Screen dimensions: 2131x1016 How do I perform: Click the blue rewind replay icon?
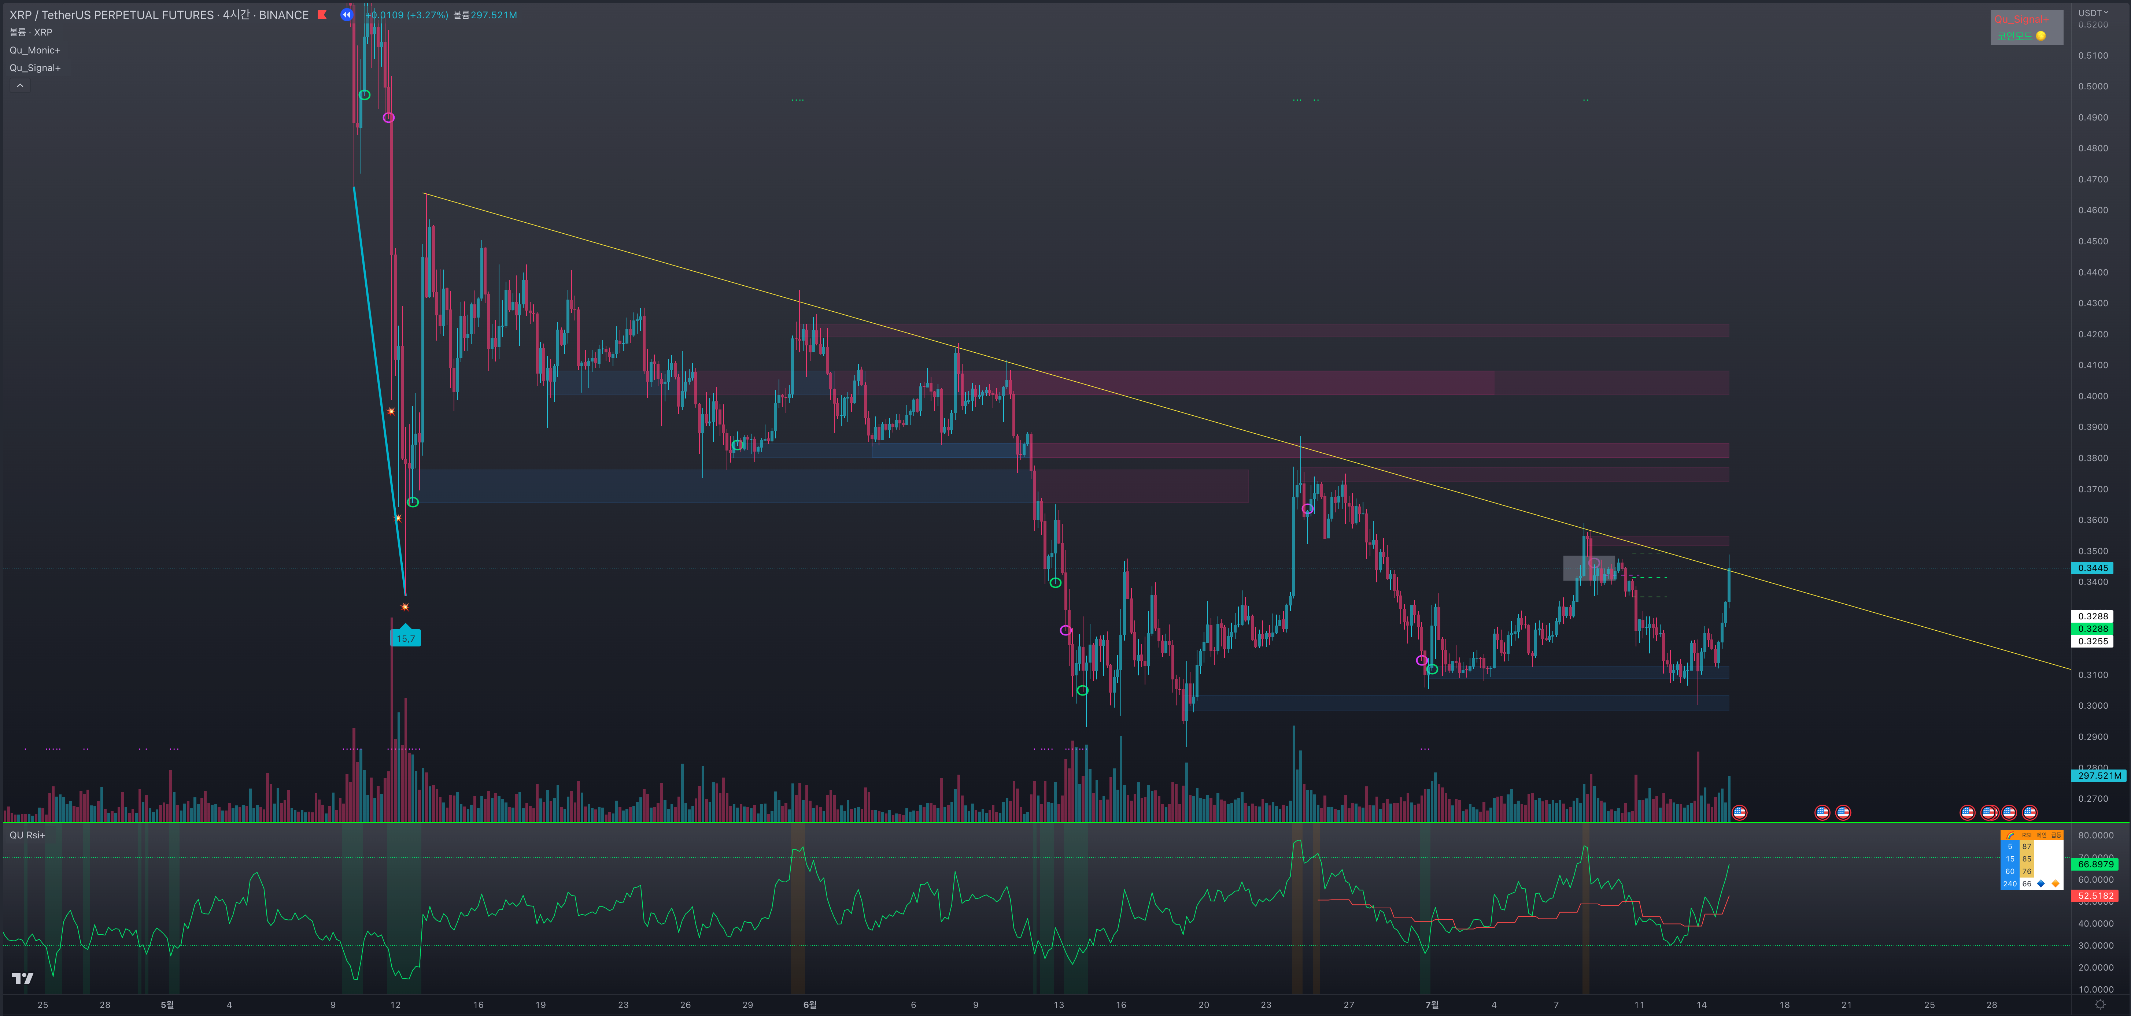[x=347, y=15]
